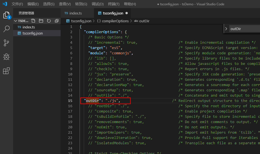Click the "./js" value on line 15
The image size is (260, 154).
112,101
